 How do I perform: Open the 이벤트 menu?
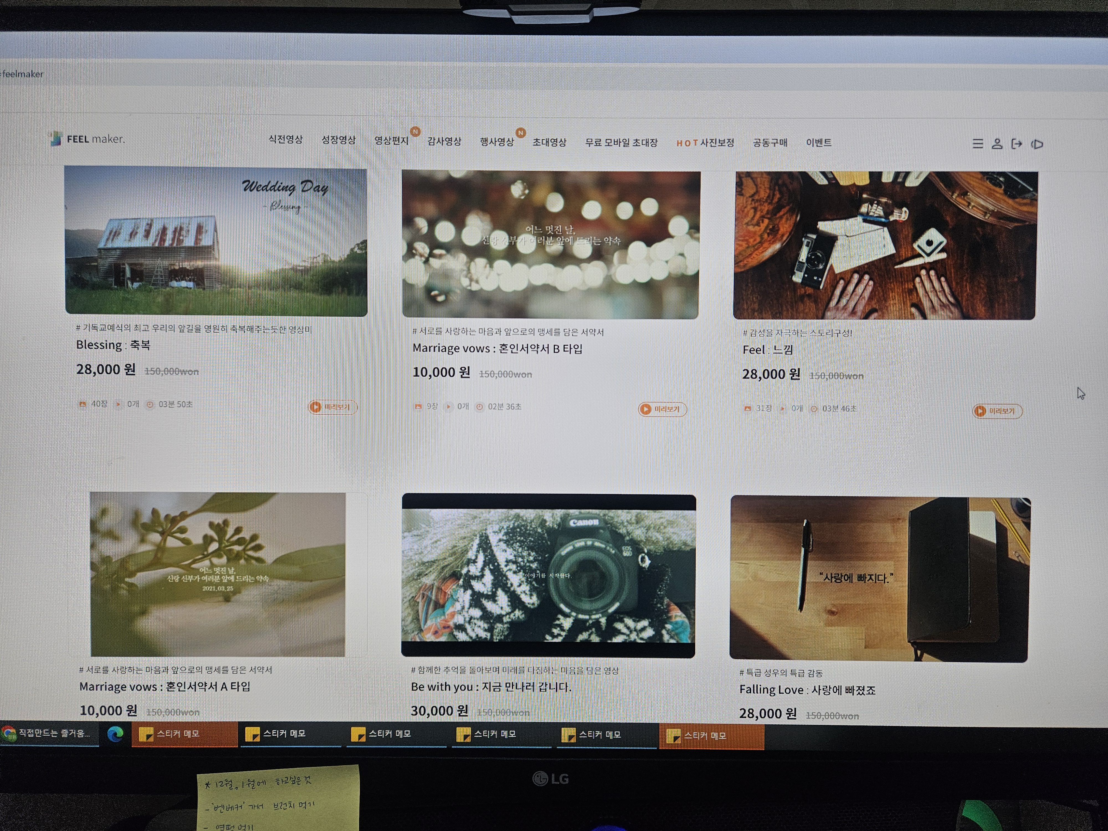click(x=819, y=143)
